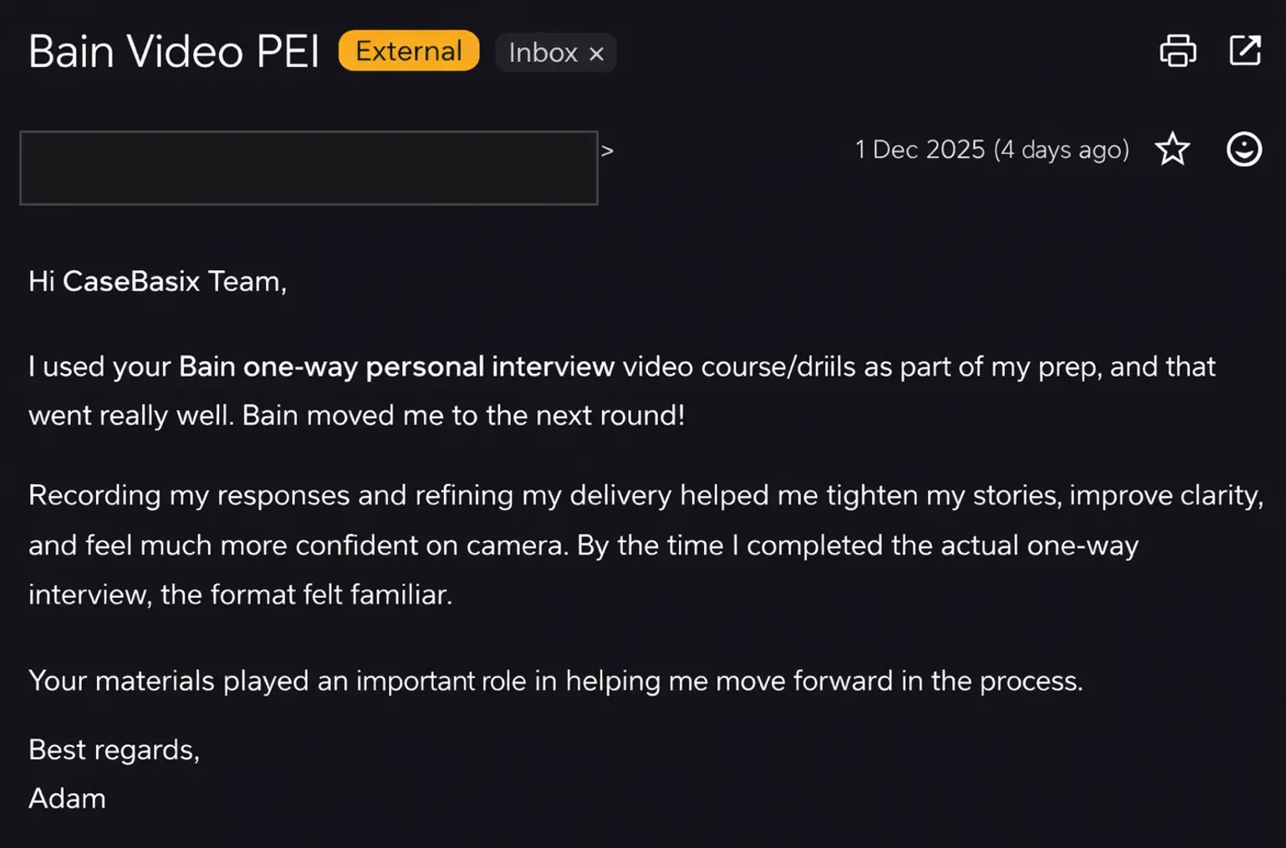Remove the Inbox label with its x
The width and height of the screenshot is (1286, 848).
(x=596, y=54)
